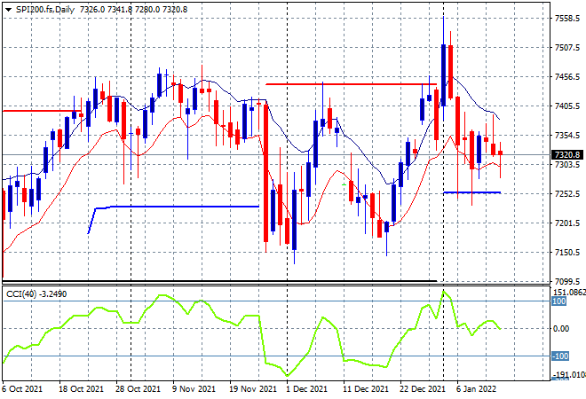Select the long red horizontal resistance line near 7440
The height and width of the screenshot is (399, 586).
[351, 84]
